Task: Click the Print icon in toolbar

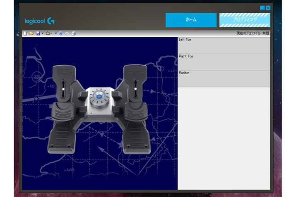Action: click(73, 33)
